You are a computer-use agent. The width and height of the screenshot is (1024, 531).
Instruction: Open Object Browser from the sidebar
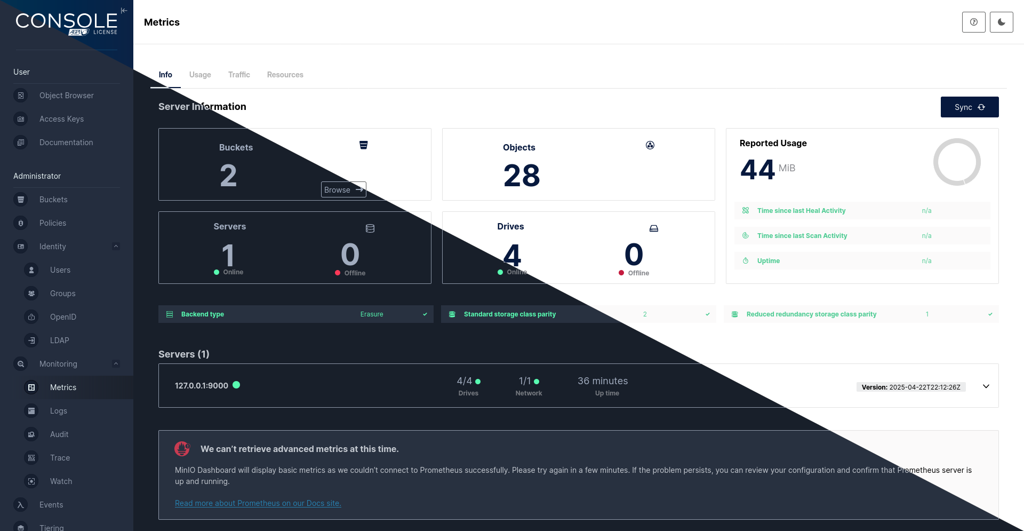(x=66, y=96)
